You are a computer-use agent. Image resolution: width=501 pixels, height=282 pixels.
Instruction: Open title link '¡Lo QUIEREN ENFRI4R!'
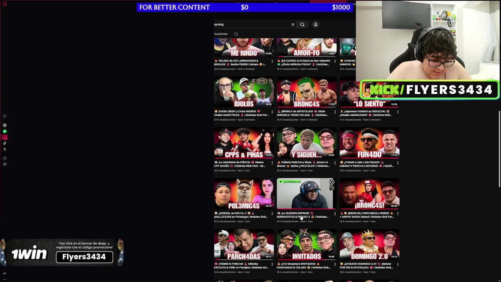(303, 215)
